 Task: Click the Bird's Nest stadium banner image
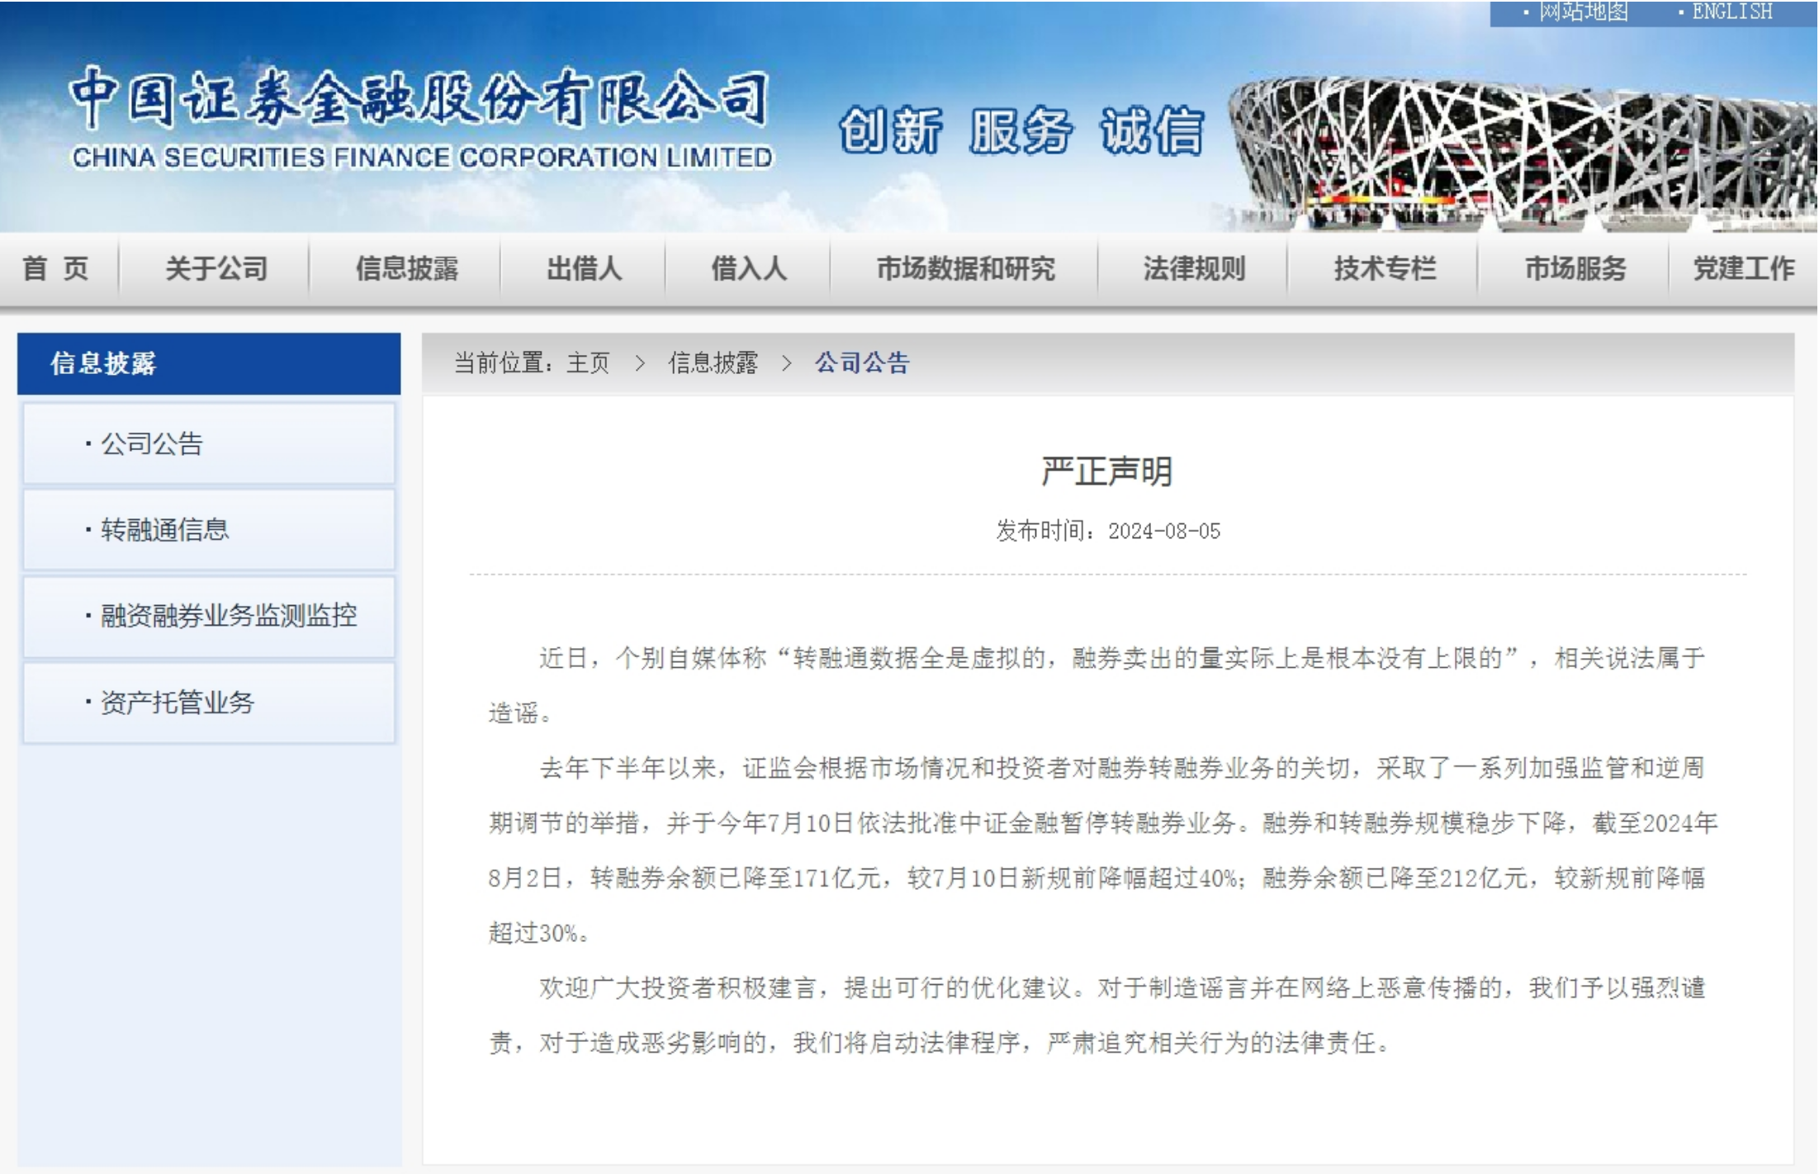coord(1522,153)
